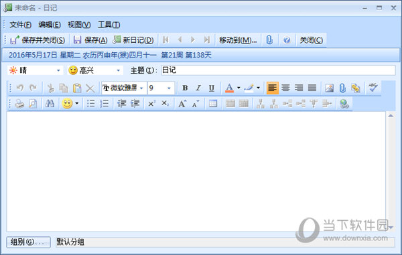The height and width of the screenshot is (255, 402).
Task: Open print preview icon
Action: [33, 104]
